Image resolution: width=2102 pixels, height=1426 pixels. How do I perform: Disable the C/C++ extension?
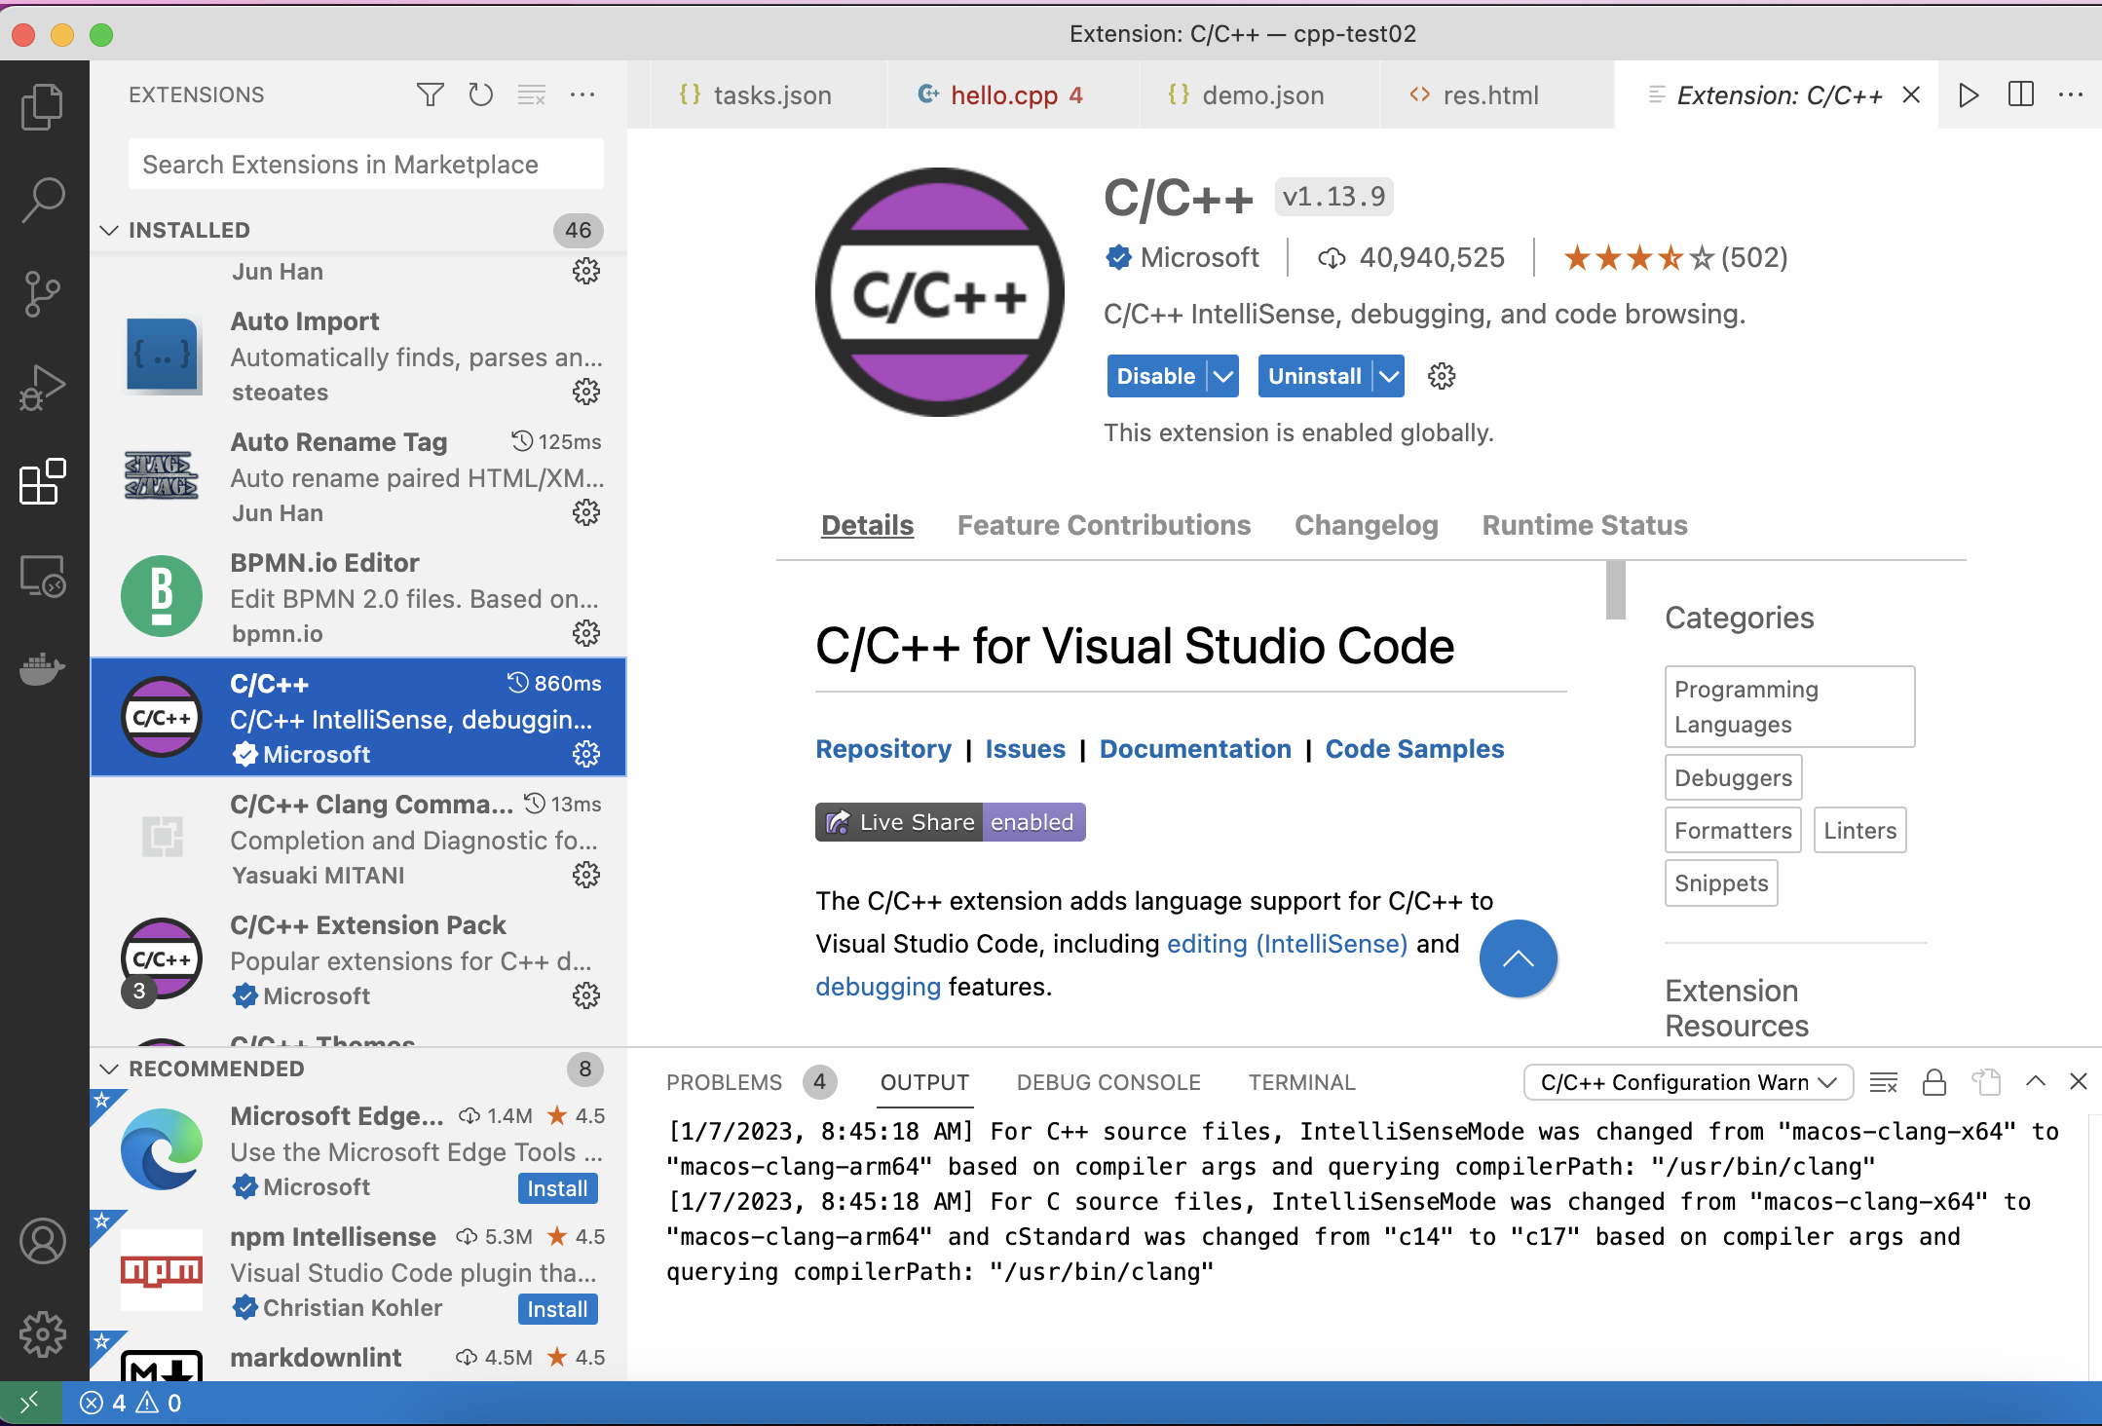tap(1154, 376)
